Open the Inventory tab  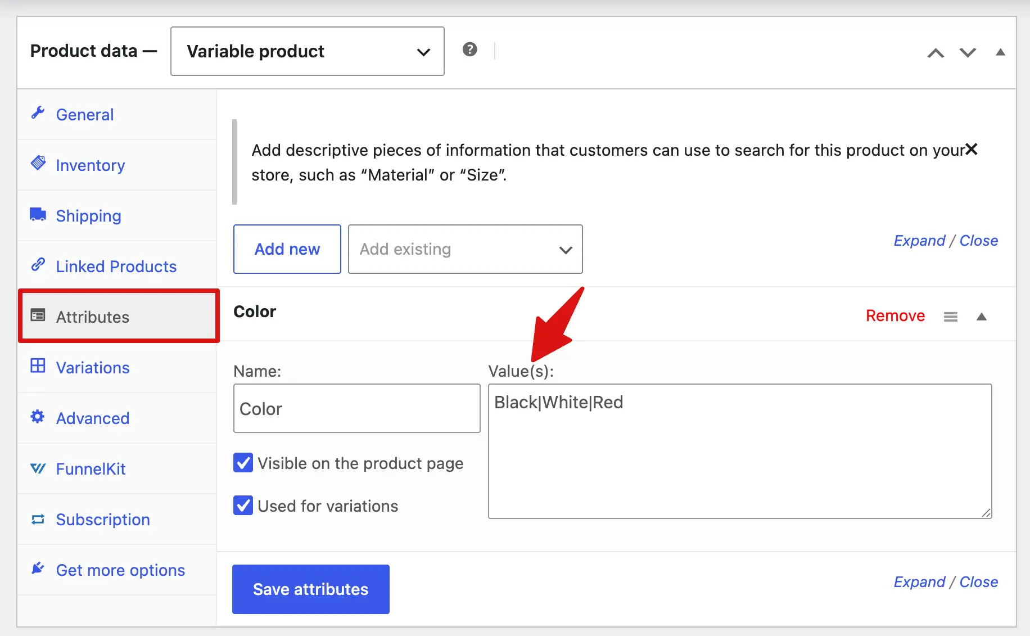click(117, 165)
